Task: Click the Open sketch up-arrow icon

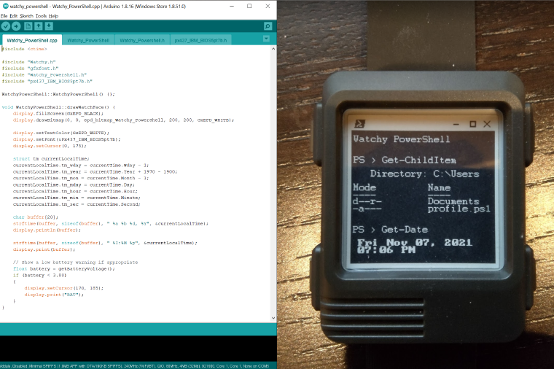Action: [39, 26]
